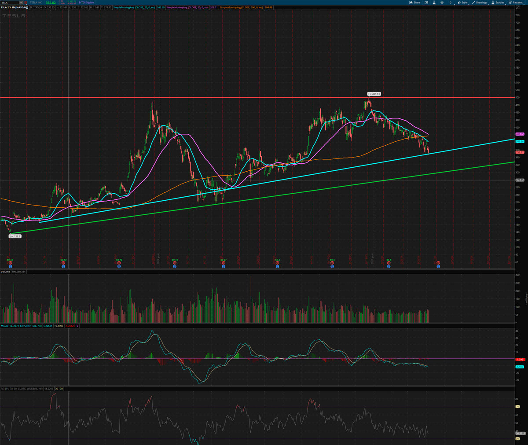The width and height of the screenshot is (528, 445).
Task: Select the Volume study header label
Action: pyautogui.click(x=5, y=272)
